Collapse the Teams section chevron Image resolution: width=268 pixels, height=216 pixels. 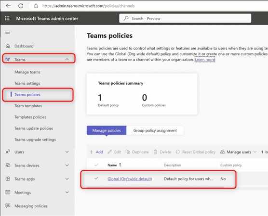(67, 59)
